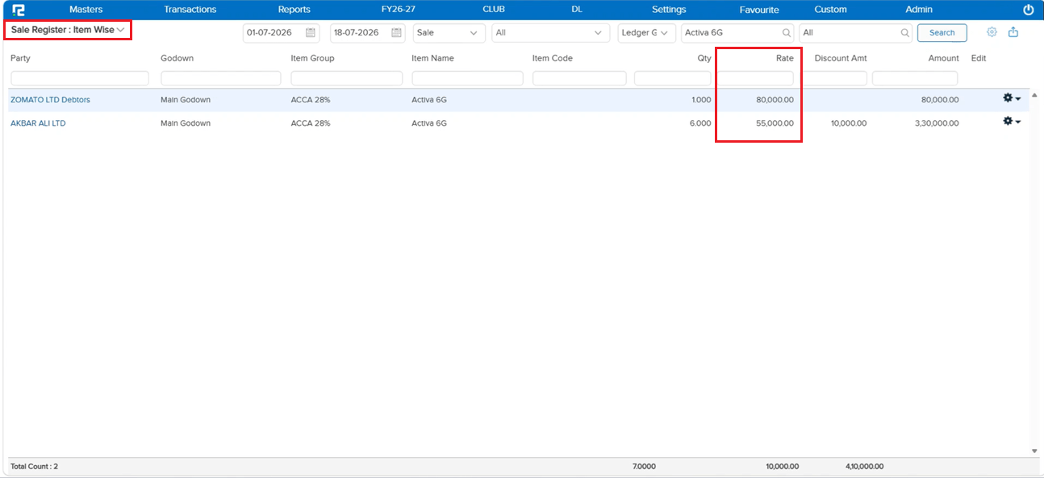Sort by Discount Amt column header
1044x478 pixels.
[841, 58]
